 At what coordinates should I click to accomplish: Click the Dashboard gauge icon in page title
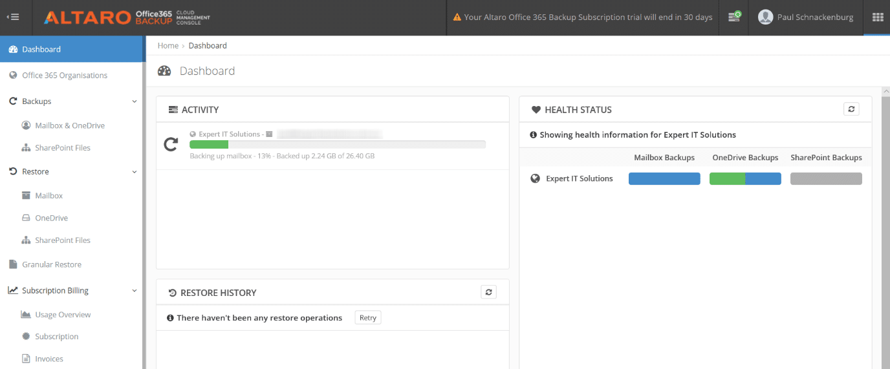164,71
